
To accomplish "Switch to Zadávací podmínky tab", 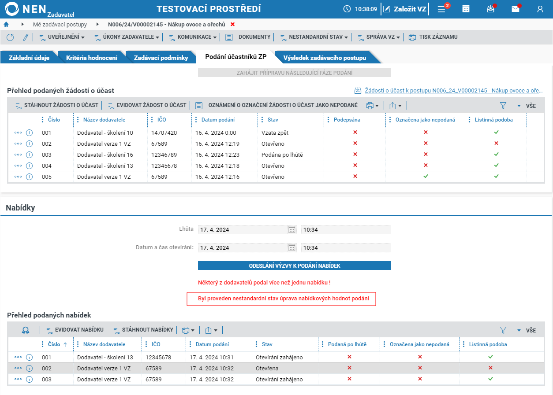I will [x=161, y=58].
